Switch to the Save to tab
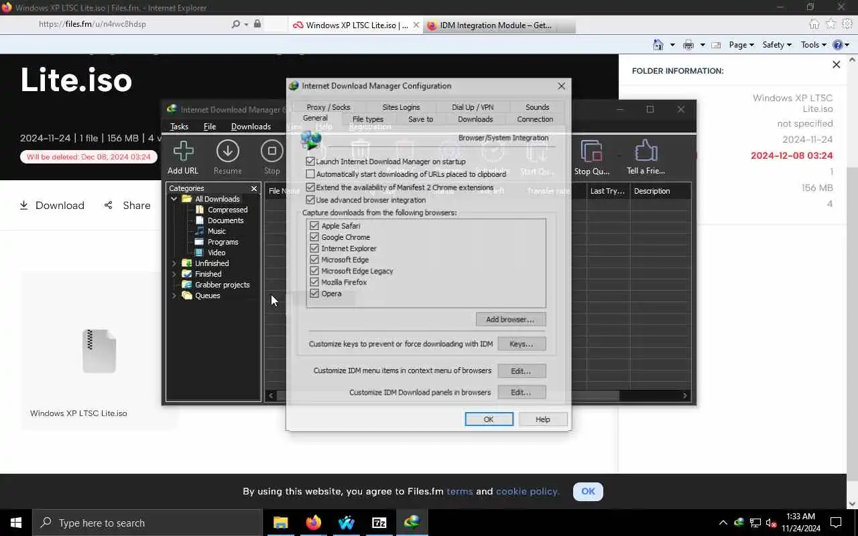 420,119
